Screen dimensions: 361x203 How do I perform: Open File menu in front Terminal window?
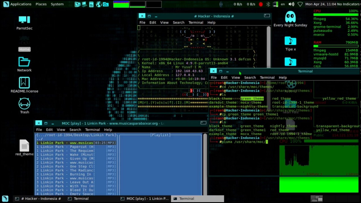213,78
